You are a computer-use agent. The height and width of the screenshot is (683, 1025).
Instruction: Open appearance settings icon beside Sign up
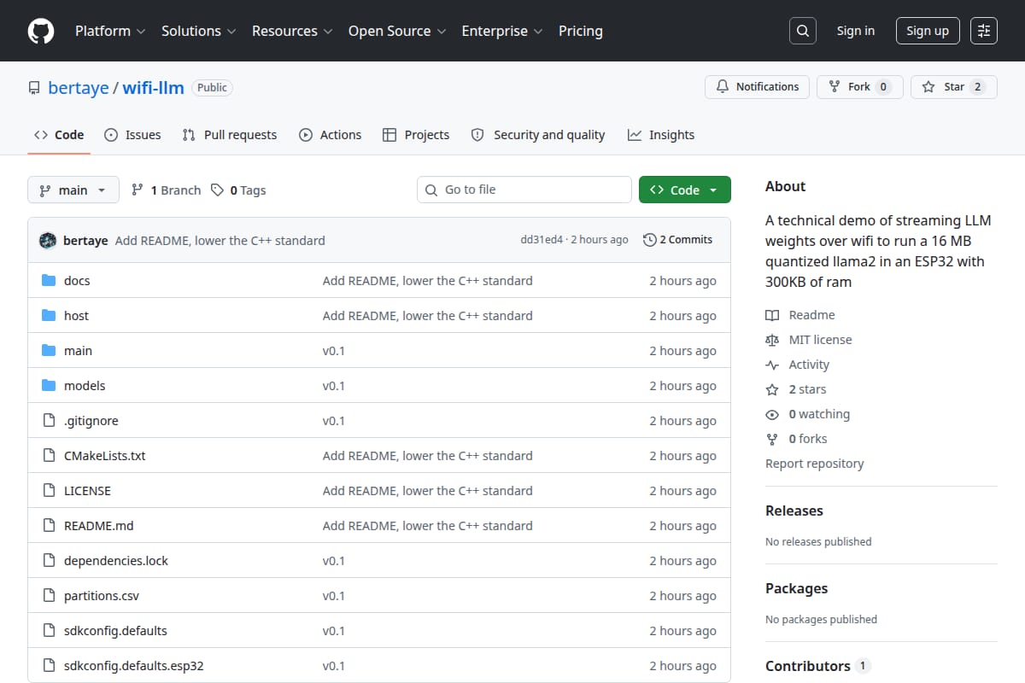coord(984,31)
